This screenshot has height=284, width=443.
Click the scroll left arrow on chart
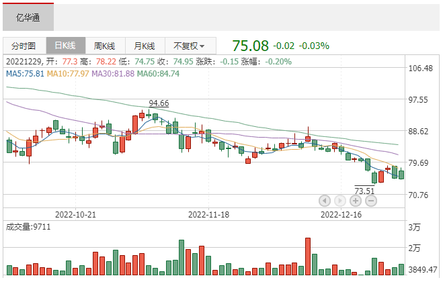325,200
